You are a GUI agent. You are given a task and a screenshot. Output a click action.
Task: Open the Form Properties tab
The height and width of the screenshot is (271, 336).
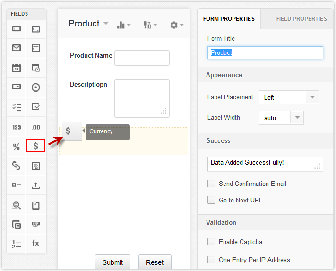point(229,19)
